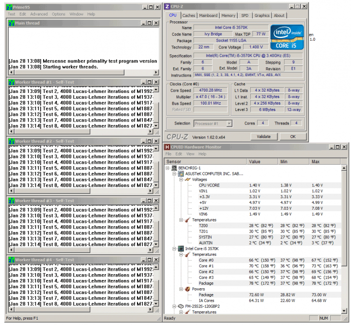Collapse the Voltages section
Screen dimensions: 351x325
pyautogui.click(x=180, y=179)
